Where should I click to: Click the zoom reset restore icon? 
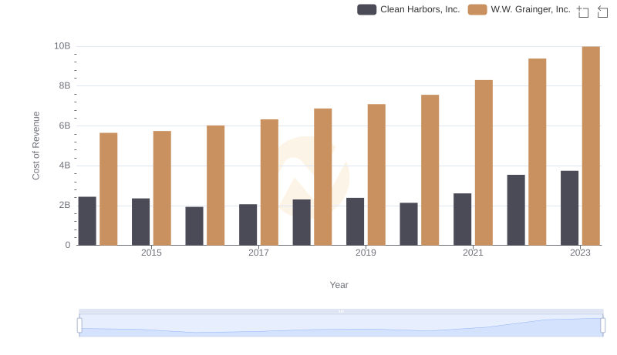602,12
